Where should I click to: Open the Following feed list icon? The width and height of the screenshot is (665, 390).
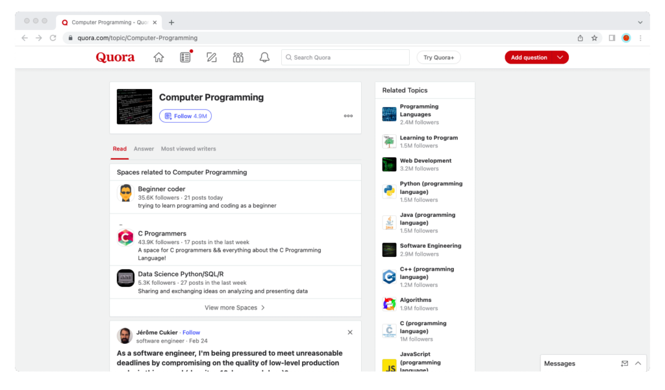(x=185, y=57)
